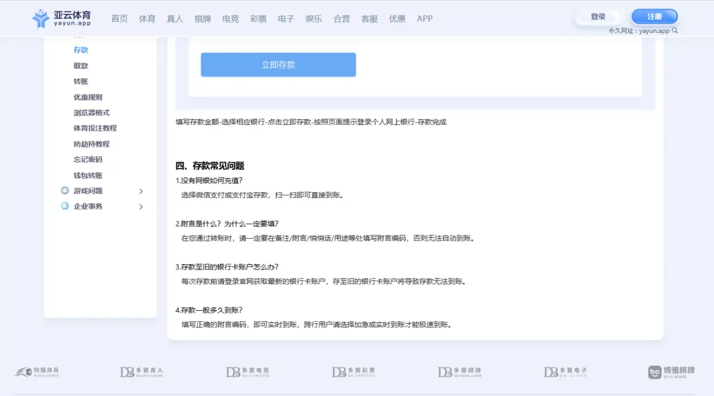Click the 企业事务 sidebar label

pyautogui.click(x=88, y=206)
